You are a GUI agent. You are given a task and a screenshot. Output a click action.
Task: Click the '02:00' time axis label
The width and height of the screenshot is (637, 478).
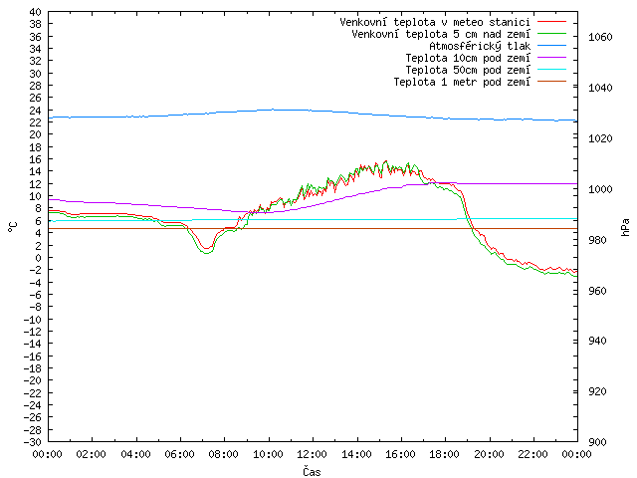[92, 454]
